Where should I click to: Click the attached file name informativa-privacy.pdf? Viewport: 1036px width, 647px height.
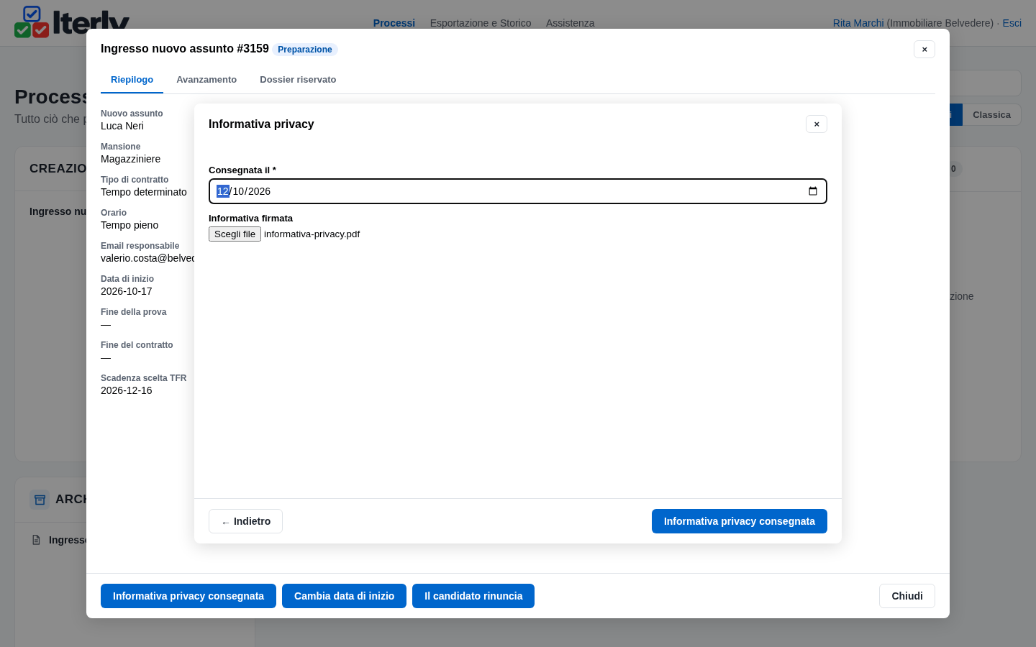pos(312,234)
